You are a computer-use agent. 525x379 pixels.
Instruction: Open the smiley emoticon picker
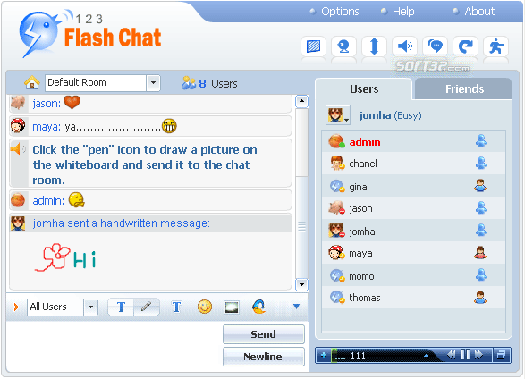tap(205, 307)
